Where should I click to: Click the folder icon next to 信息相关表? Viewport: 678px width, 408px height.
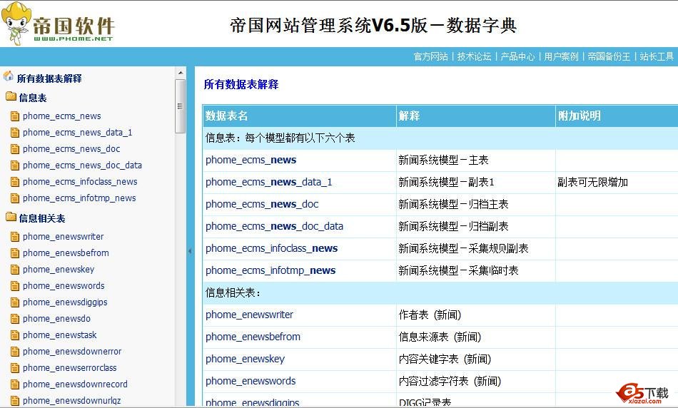tap(11, 218)
